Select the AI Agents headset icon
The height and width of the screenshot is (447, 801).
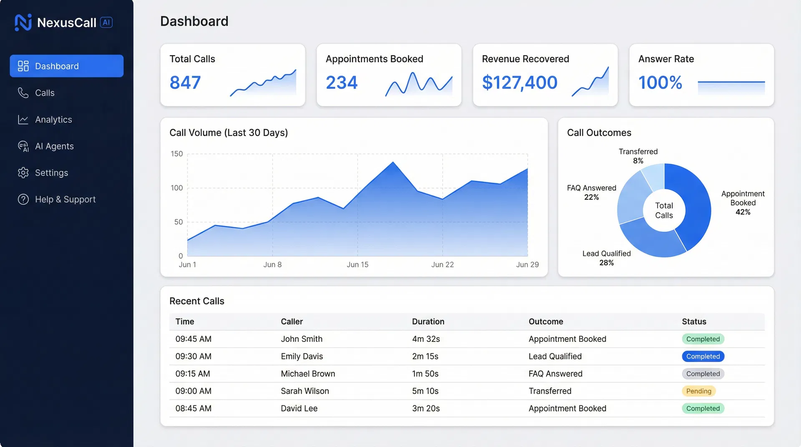point(23,146)
